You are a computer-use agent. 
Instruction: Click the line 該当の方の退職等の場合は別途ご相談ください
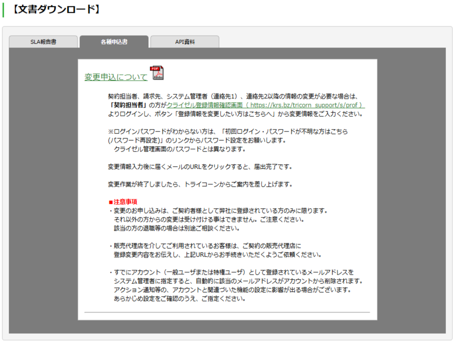pos(177,228)
